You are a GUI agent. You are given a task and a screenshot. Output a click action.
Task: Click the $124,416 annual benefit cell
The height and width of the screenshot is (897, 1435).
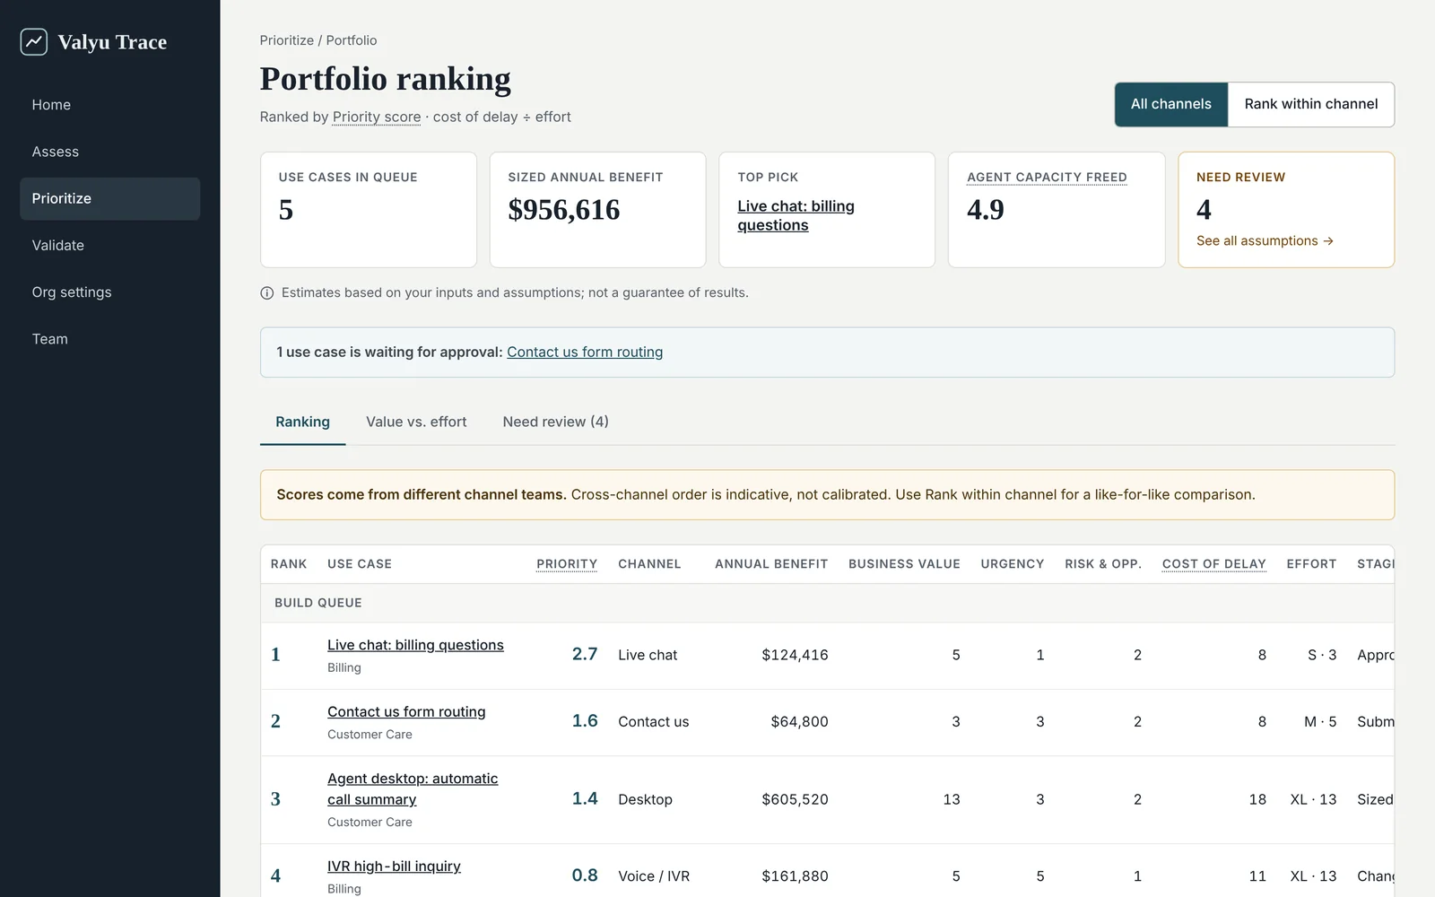pyautogui.click(x=795, y=655)
